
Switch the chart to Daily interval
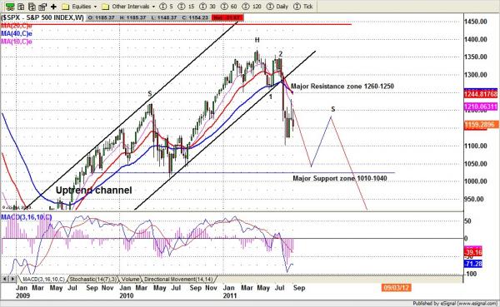(277, 7)
